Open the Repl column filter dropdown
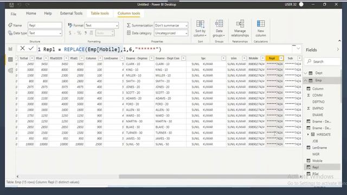 tap(281, 58)
